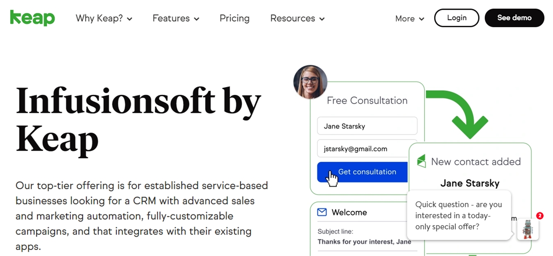553x256 pixels.
Task: Click the New contact added text
Action: pyautogui.click(x=476, y=162)
